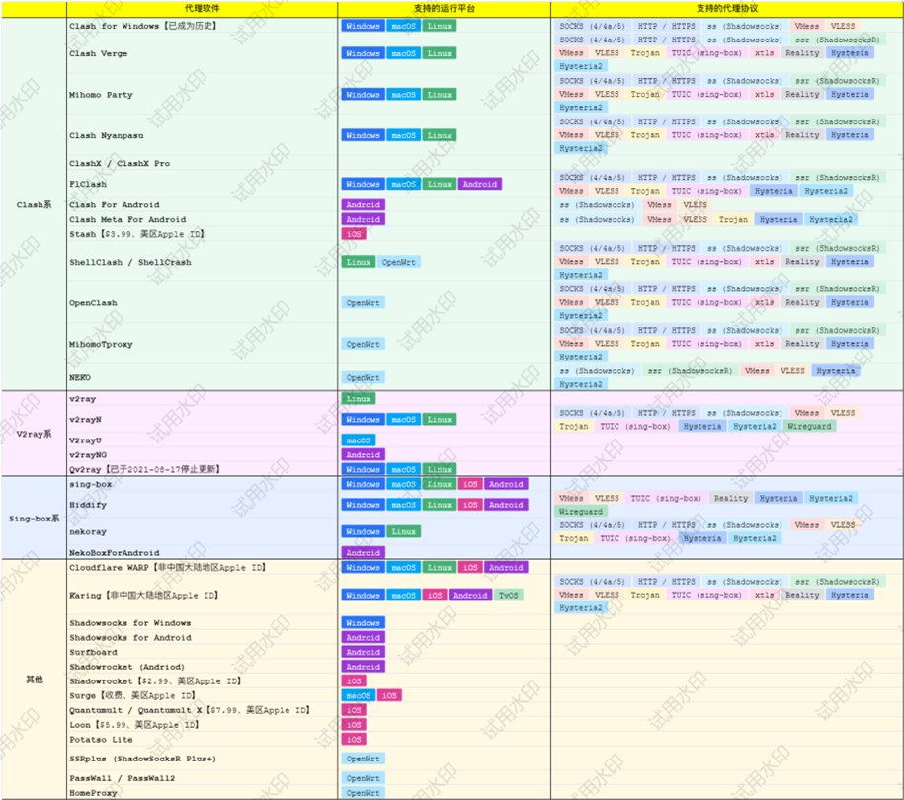Click the TvOS badge in Karing row
The width and height of the screenshot is (904, 800).
pos(508,596)
